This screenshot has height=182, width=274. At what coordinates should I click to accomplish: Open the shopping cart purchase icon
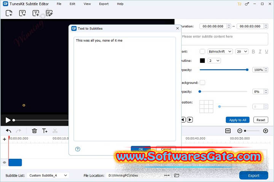click(x=239, y=4)
